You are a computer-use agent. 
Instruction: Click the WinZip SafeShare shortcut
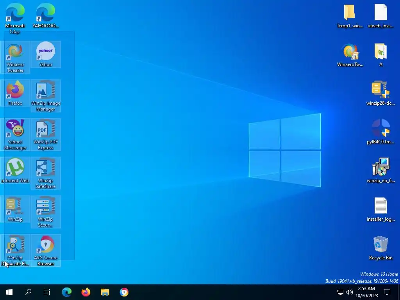point(46,173)
